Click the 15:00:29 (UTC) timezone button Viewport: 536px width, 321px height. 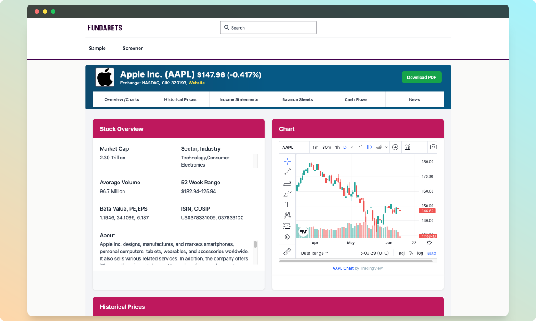[x=373, y=253]
